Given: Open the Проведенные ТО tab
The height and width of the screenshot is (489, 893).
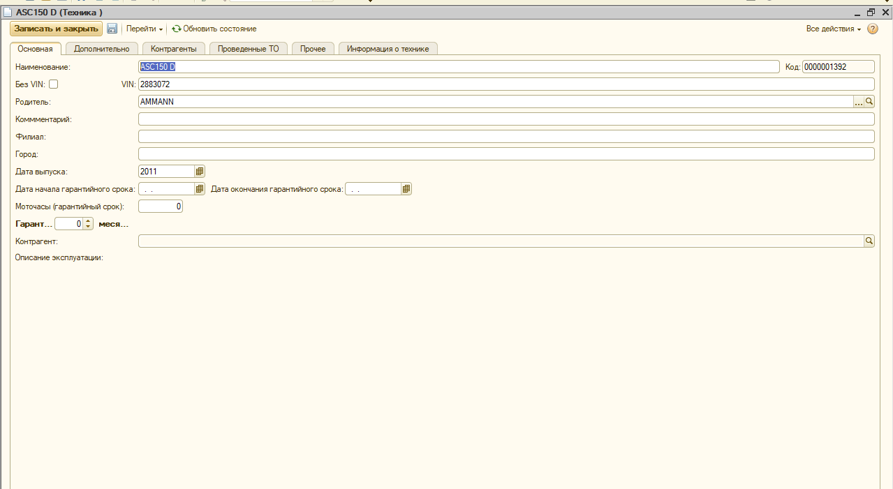Looking at the screenshot, I should point(248,49).
